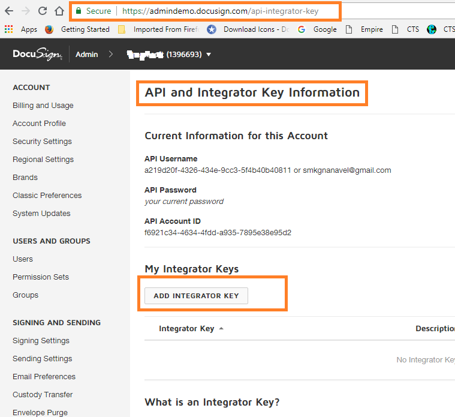Screen dimensions: 455x417
Task: Open the account (1396693) dropdown
Action: [169, 55]
